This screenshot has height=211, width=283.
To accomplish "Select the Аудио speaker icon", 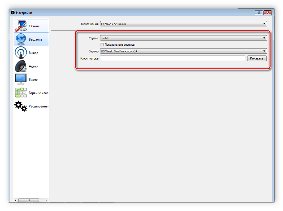I will (21, 66).
